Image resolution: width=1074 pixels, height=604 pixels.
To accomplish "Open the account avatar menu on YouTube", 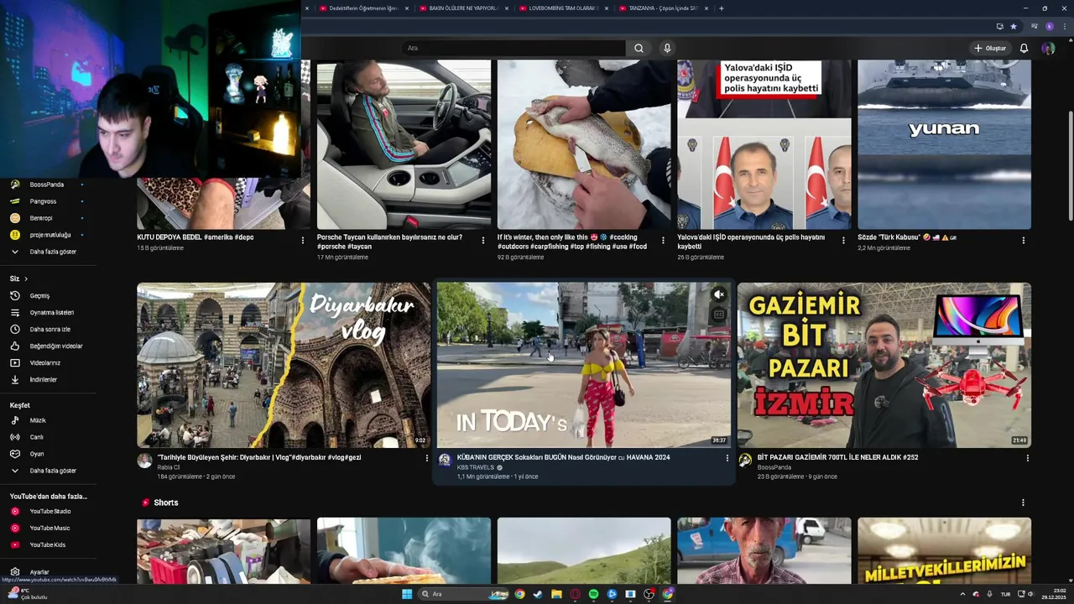I will [x=1048, y=48].
